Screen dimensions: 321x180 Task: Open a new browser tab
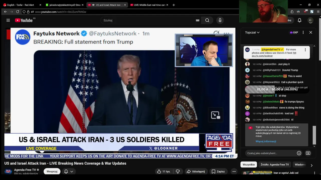(174, 5)
